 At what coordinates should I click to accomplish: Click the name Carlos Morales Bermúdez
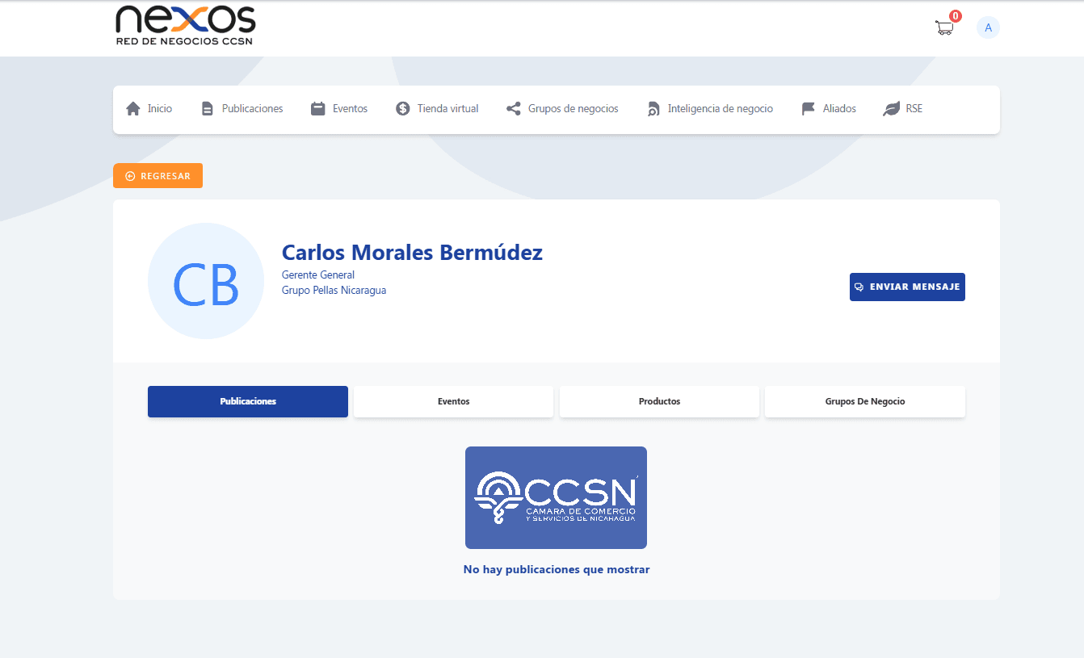pos(412,253)
